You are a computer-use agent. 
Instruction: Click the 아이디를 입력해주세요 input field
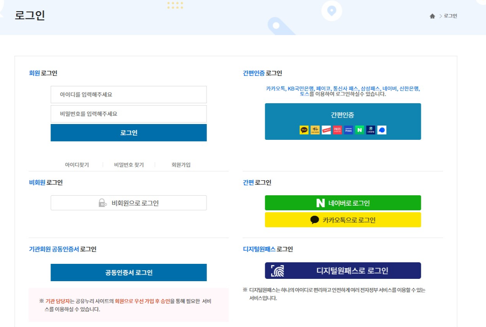[x=128, y=94]
